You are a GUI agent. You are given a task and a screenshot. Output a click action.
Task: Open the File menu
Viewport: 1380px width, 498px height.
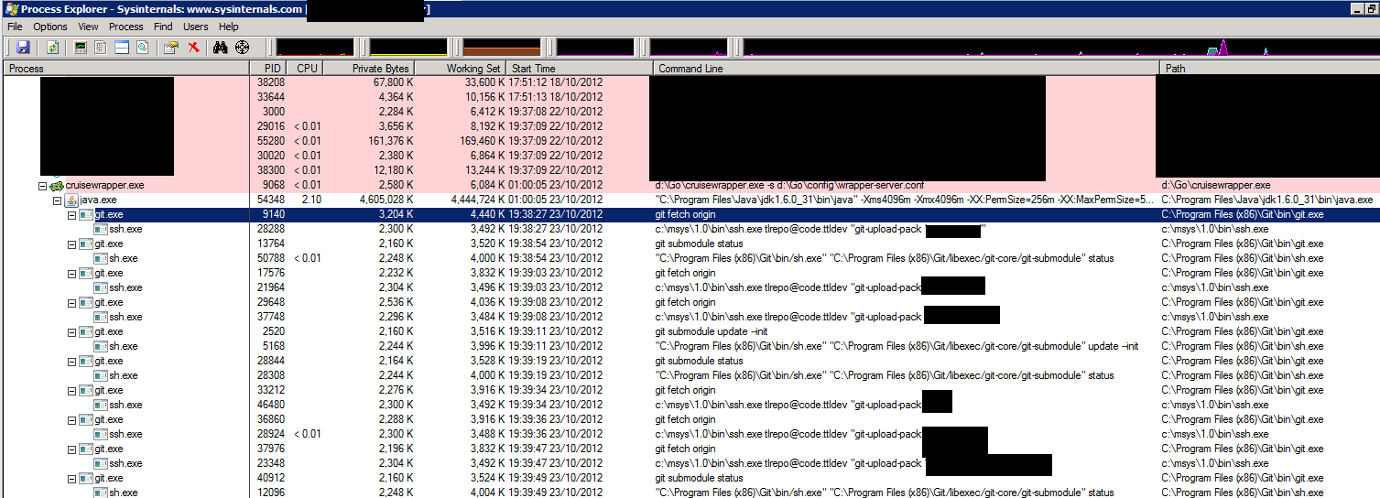15,27
